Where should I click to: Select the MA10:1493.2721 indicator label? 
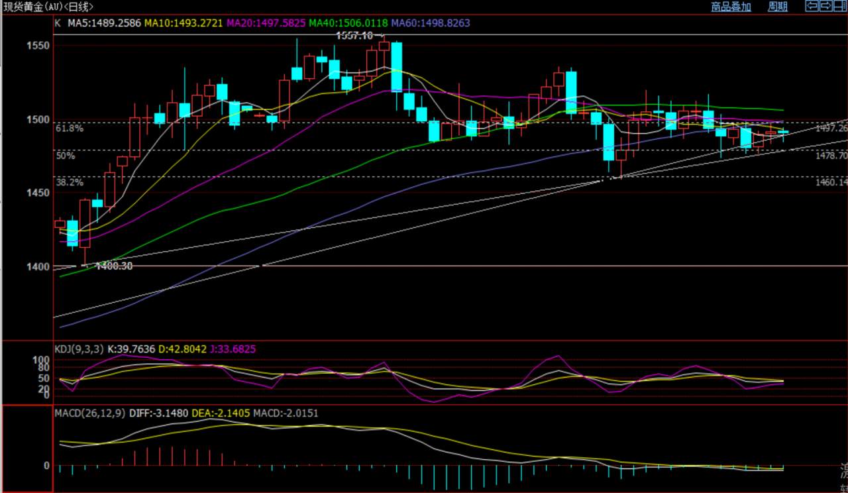click(x=184, y=23)
